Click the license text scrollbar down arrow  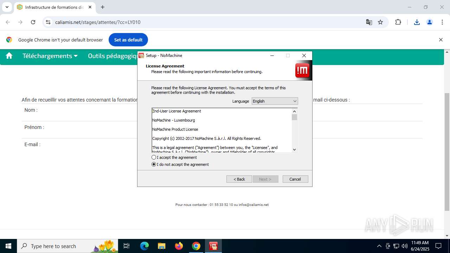[295, 149]
